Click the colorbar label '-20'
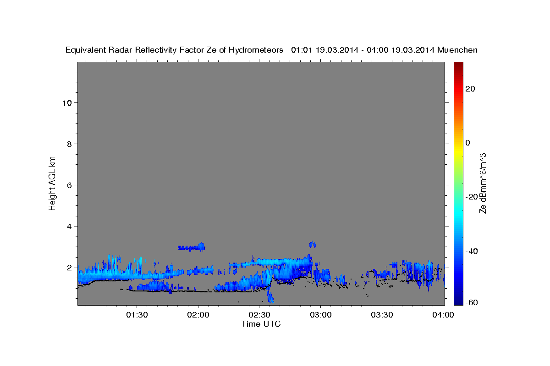Viewport: 550px width, 366px height. pos(471,197)
